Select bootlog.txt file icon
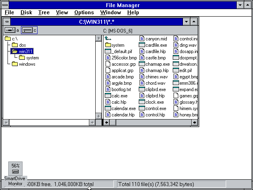 tap(108, 89)
